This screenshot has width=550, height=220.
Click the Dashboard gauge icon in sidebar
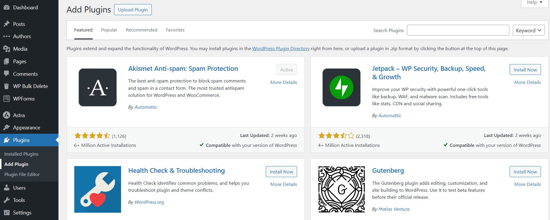click(6, 8)
